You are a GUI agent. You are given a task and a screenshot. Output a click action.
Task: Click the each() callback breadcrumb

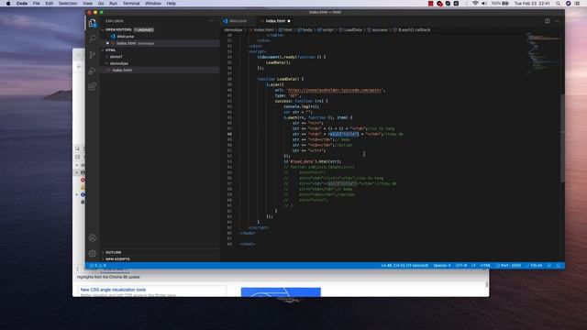pos(414,29)
